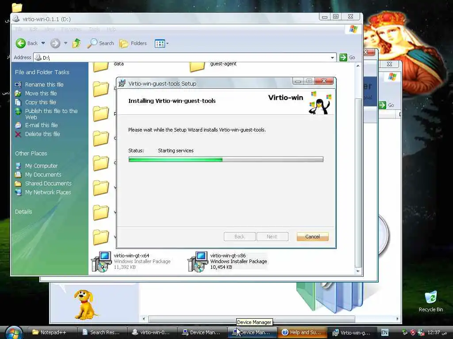Image resolution: width=453 pixels, height=339 pixels.
Task: Click the Virtio-win penguin logo
Action: pos(320,103)
